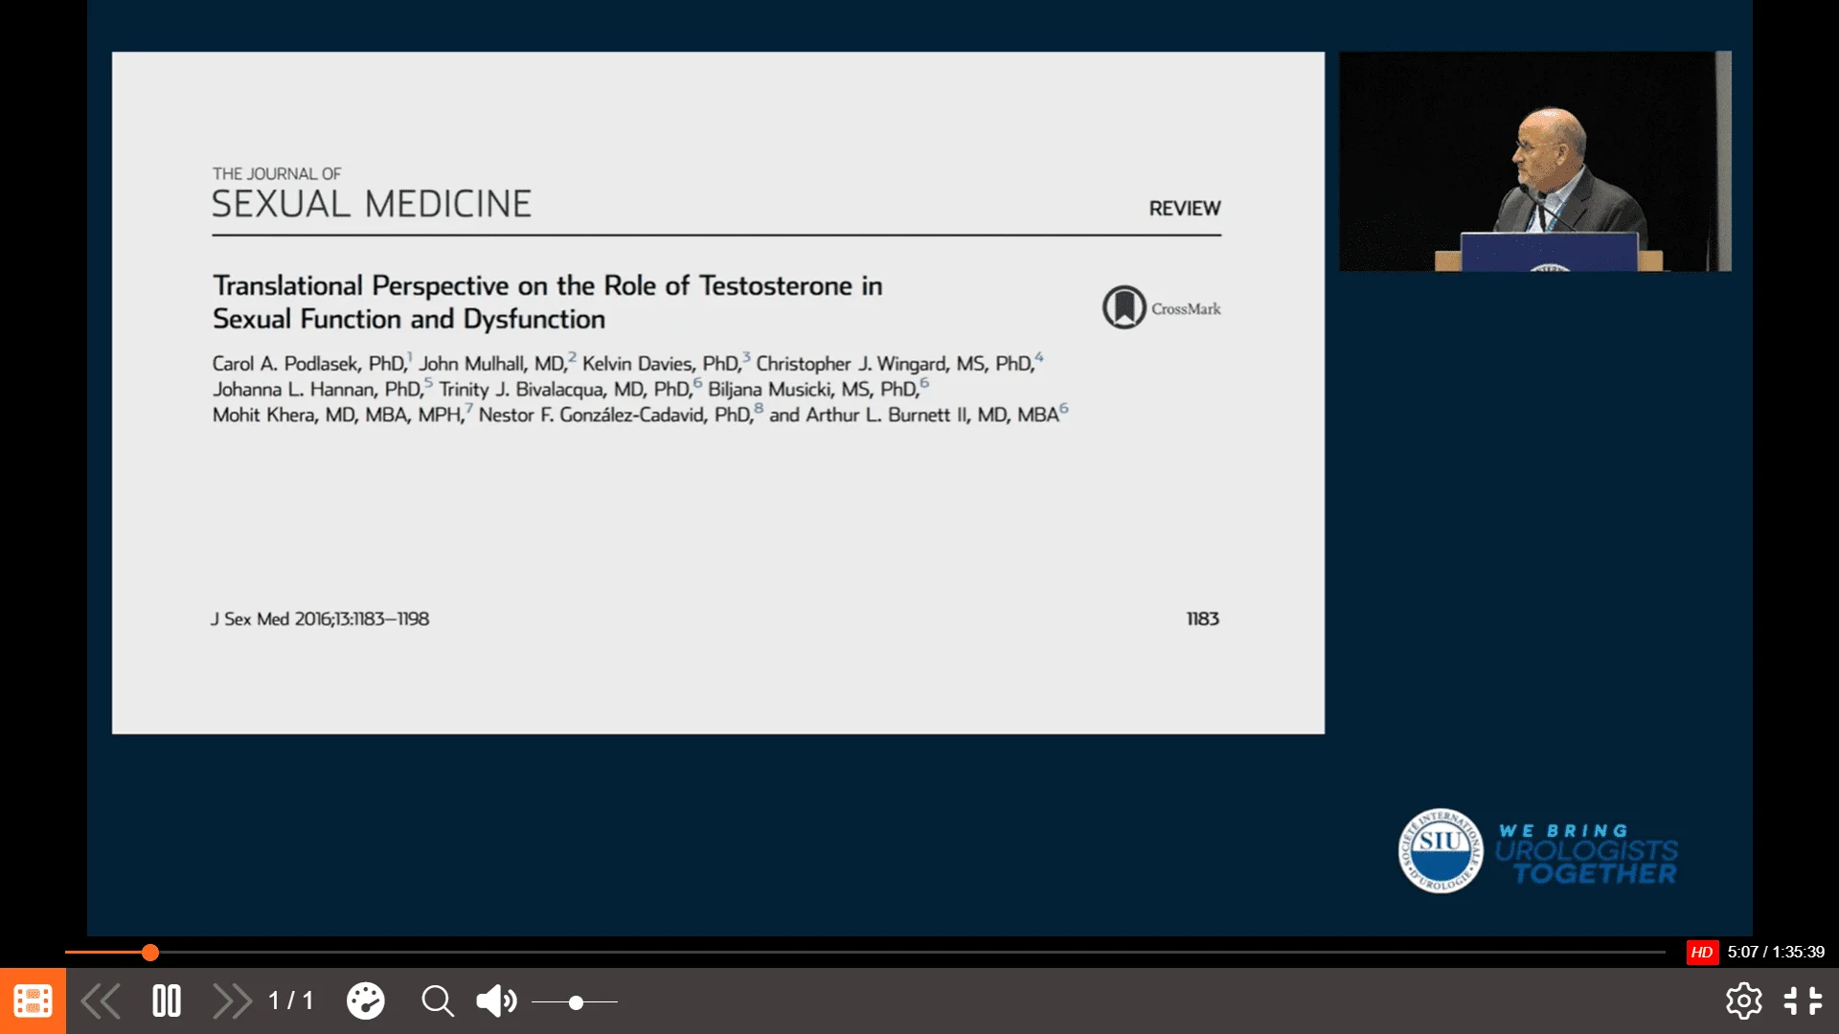The image size is (1839, 1034).
Task: Click author name 'Arthur L. Burnett II, MD, MBA'
Action: tap(932, 415)
